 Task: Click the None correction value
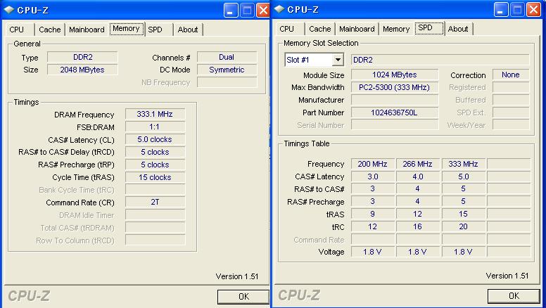tap(511, 75)
